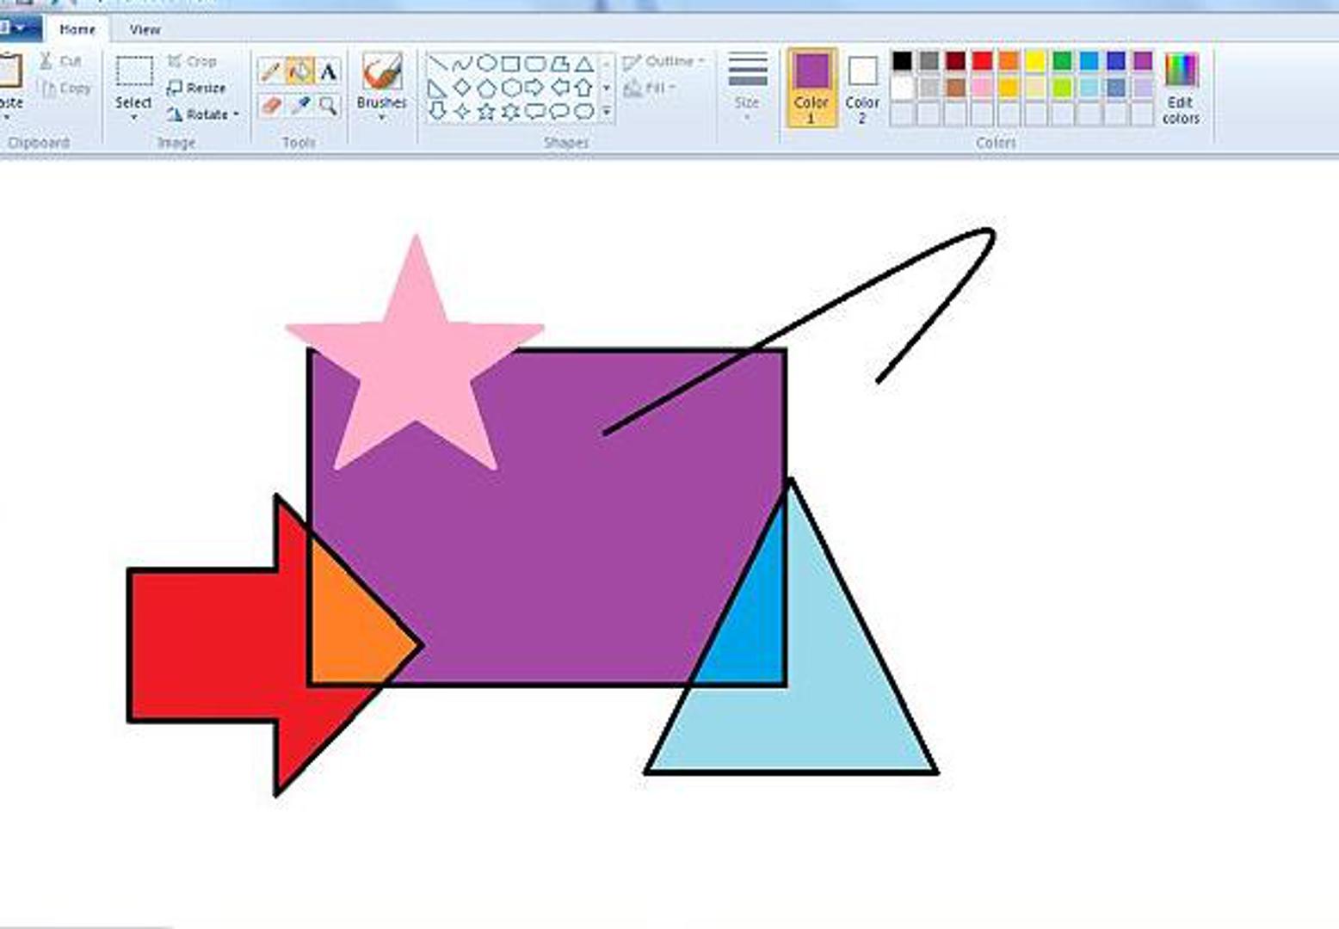Pick the five-point star shape
Screen dimensions: 1339x929
[486, 112]
